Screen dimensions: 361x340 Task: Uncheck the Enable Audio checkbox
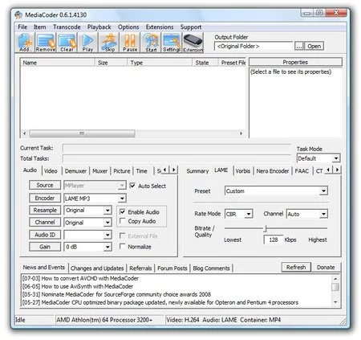pos(123,211)
